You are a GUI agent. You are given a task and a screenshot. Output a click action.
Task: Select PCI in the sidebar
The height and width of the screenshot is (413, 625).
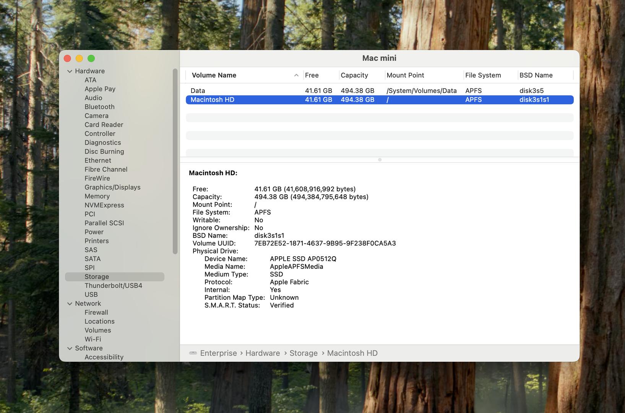[90, 214]
